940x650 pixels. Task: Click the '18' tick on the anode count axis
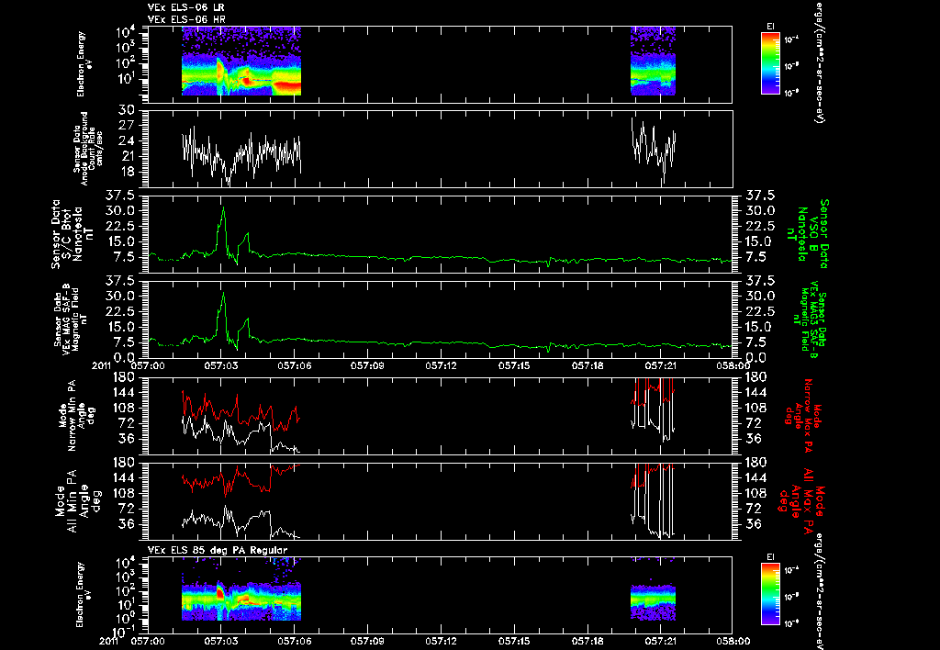(x=129, y=172)
